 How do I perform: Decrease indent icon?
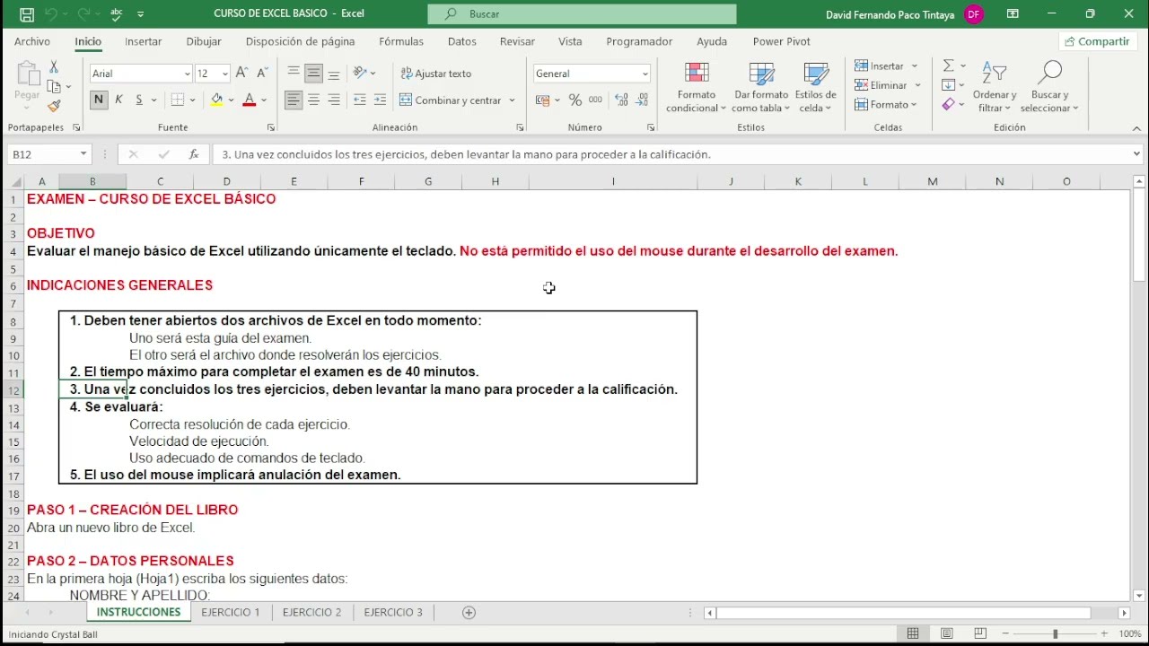tap(360, 100)
